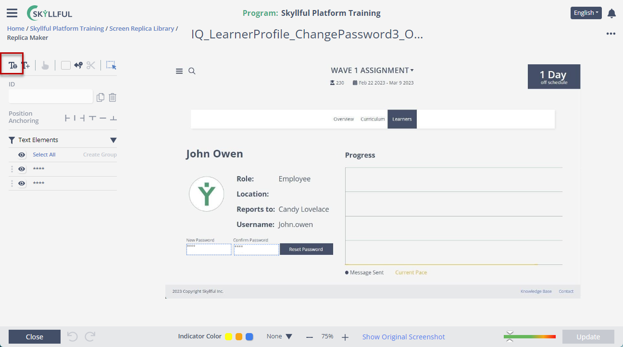623x347 pixels.
Task: Click the green-to-red gradient slider
Action: click(x=530, y=336)
